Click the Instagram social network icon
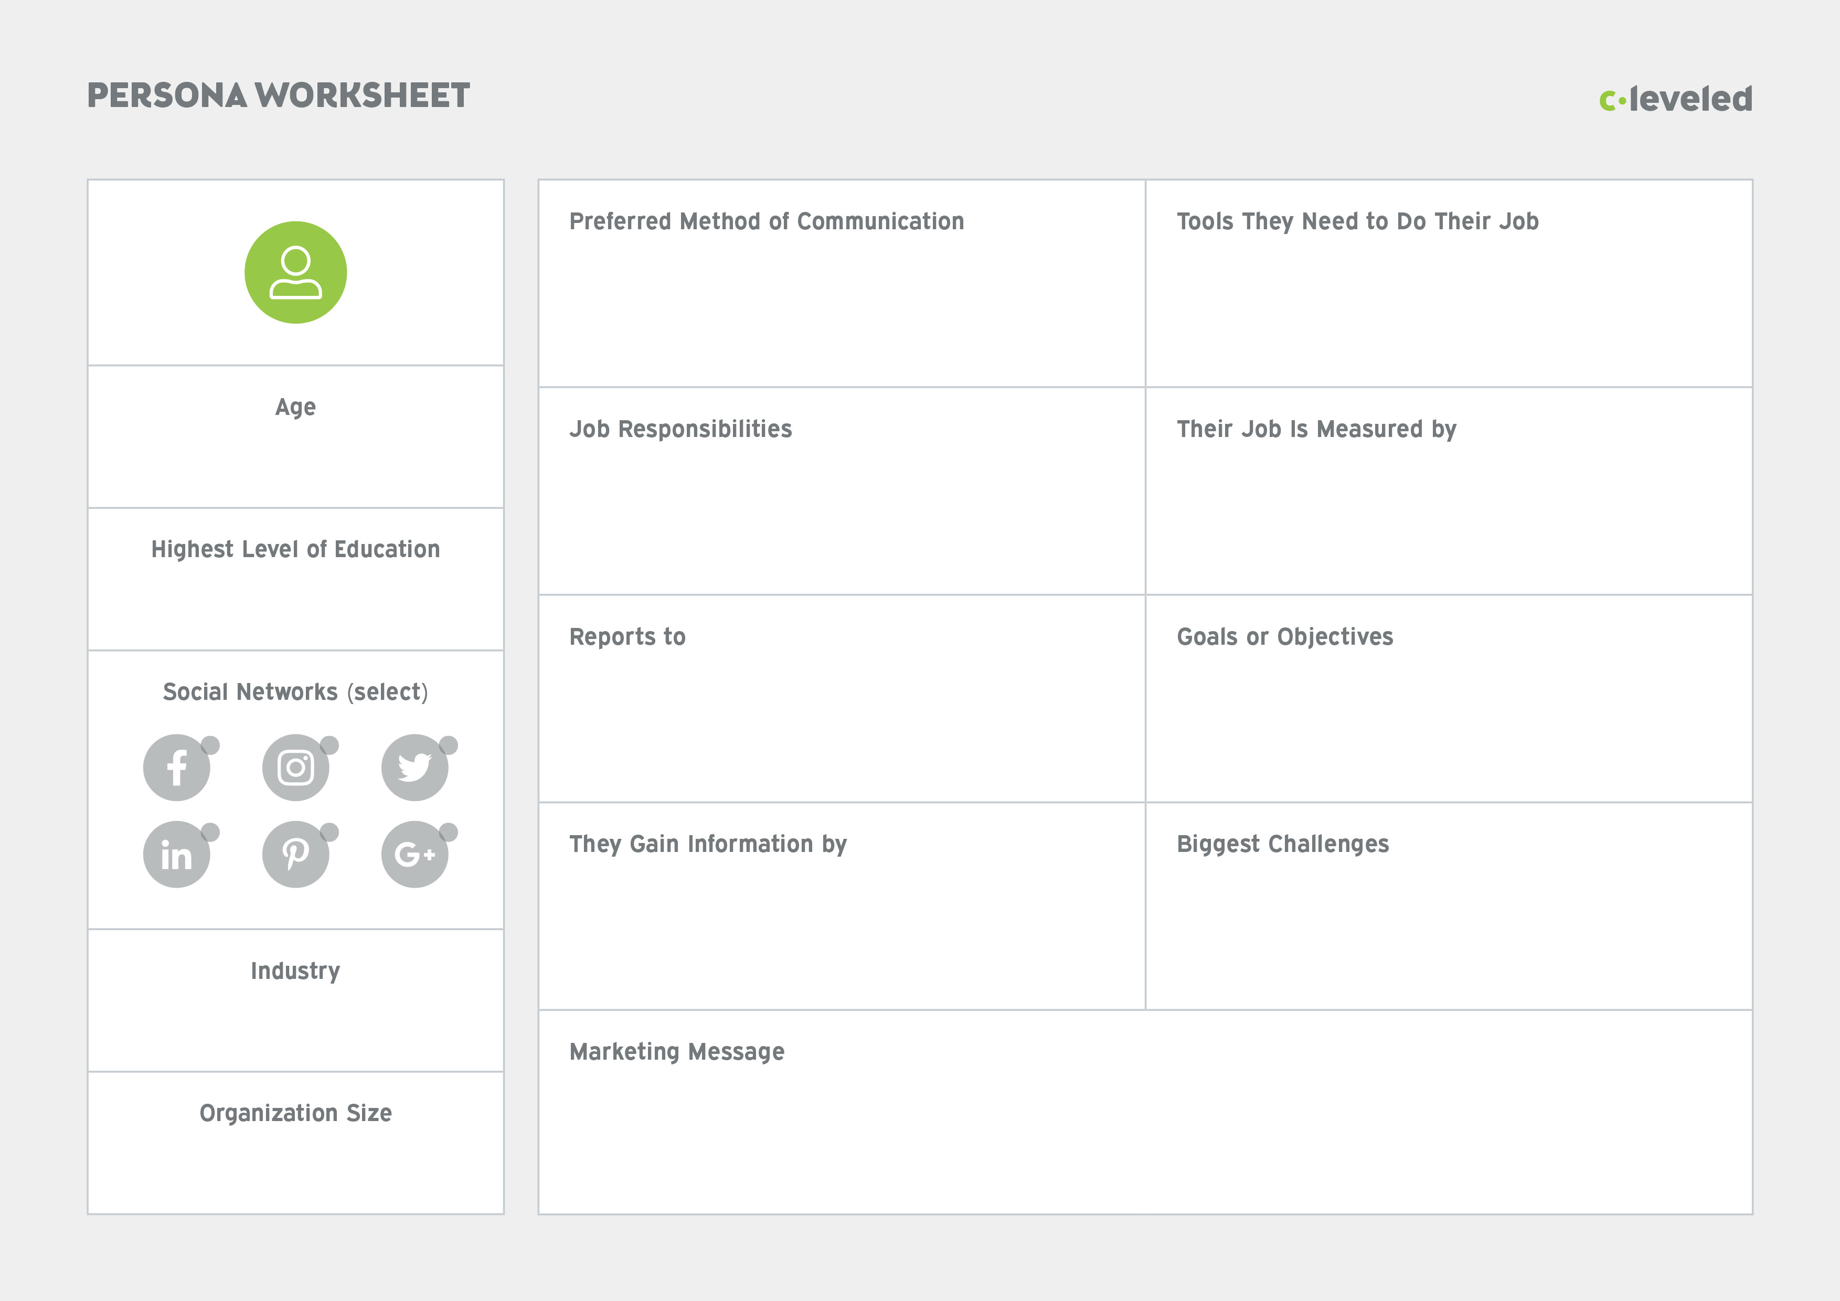The image size is (1840, 1301). click(x=296, y=768)
